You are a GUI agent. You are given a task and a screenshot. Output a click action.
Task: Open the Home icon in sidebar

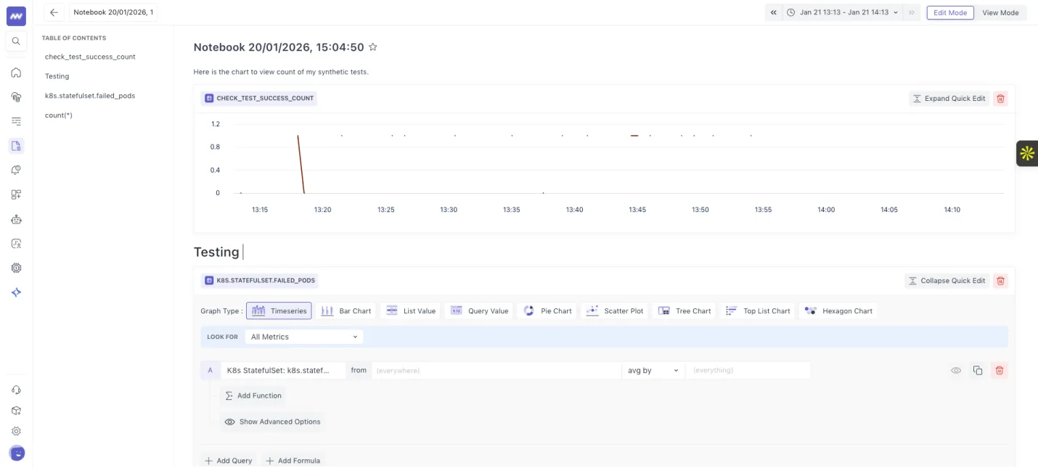tap(16, 73)
